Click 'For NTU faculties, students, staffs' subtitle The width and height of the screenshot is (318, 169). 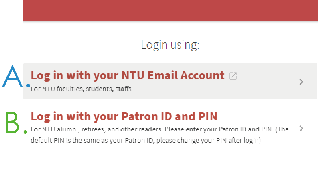coord(81,89)
